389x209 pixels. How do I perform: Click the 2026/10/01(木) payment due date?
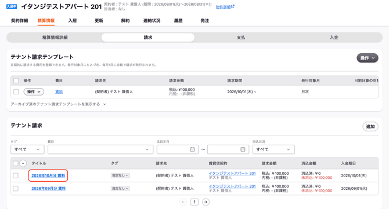(354, 175)
